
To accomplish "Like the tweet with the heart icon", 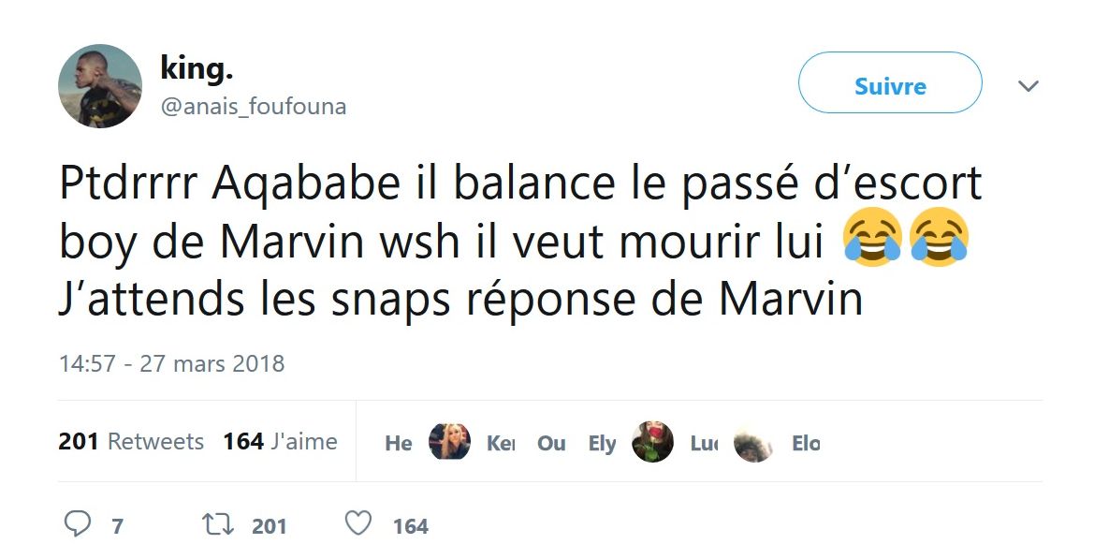I will (x=358, y=524).
